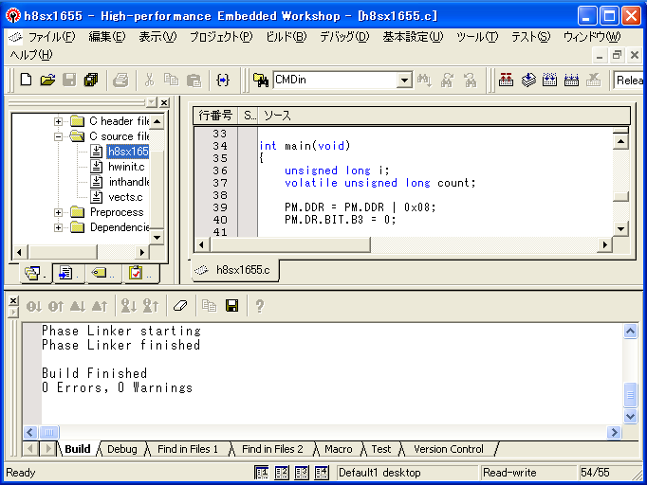
Task: Expand the C header file folder
Action: click(x=58, y=121)
